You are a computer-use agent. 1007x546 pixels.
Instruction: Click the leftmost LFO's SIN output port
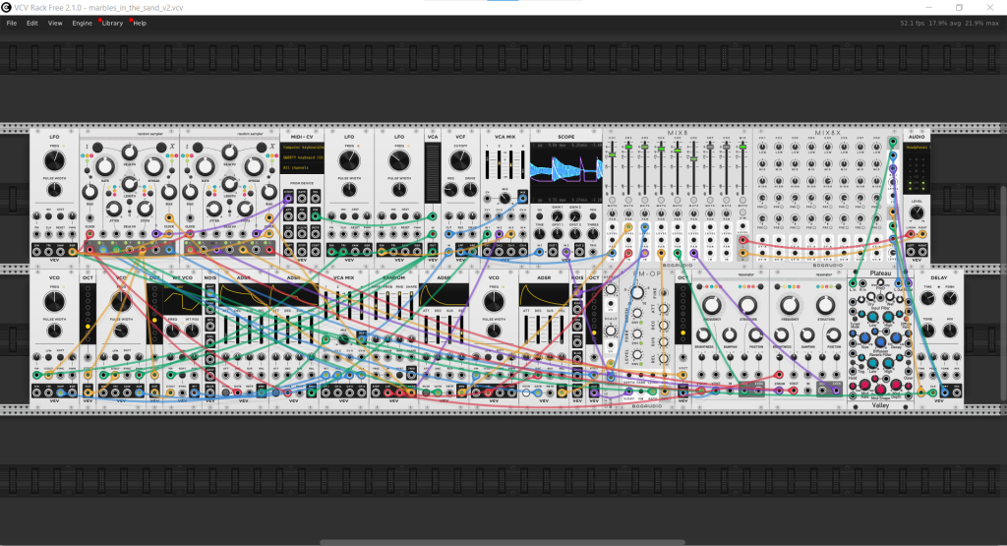pyautogui.click(x=36, y=252)
